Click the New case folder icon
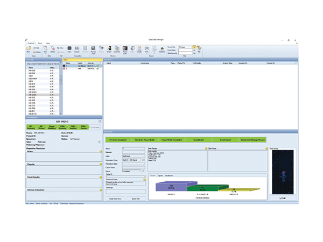The height and width of the screenshot is (242, 323). coord(29,49)
